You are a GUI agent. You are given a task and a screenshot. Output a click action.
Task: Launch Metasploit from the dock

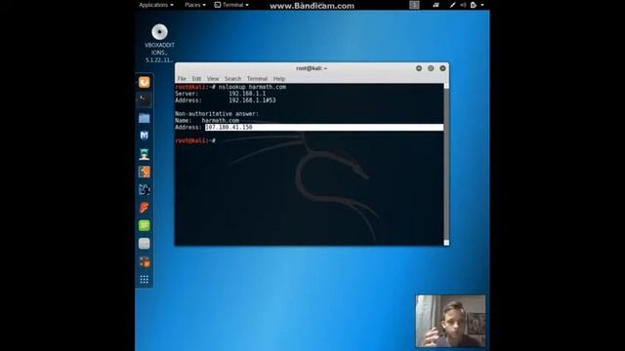click(145, 136)
